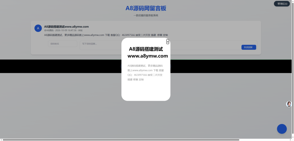Screen dimensions: 294x141
Task: Focus the 您的姓名 name input field
Action: coord(63,44)
